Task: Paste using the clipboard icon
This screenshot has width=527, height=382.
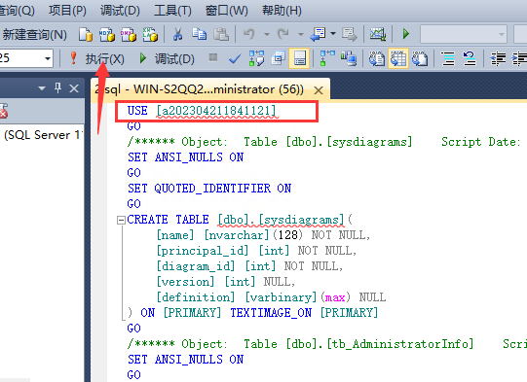Action: [221, 34]
